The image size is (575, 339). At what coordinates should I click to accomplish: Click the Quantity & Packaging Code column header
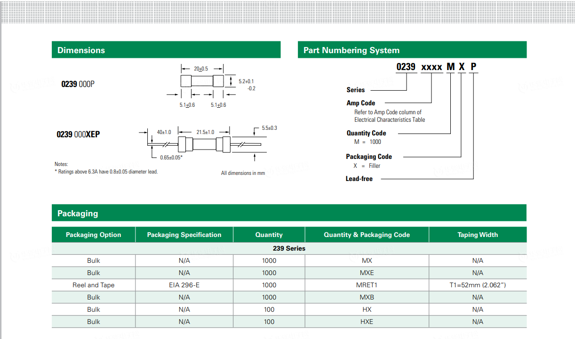pos(367,235)
